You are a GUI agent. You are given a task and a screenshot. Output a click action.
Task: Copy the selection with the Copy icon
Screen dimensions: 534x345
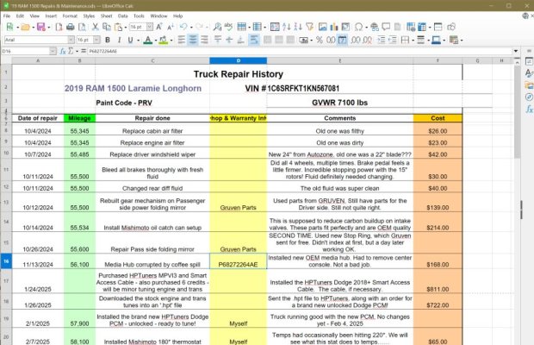pos(107,27)
